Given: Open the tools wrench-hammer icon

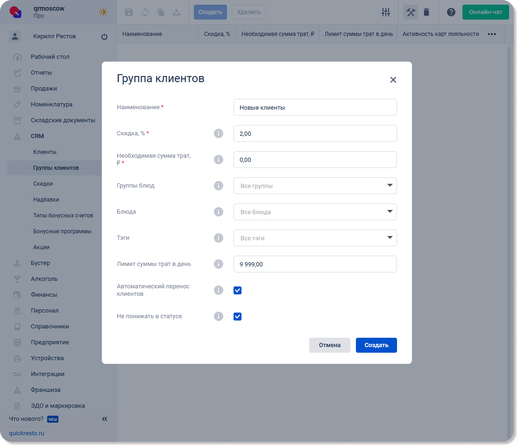Looking at the screenshot, I should [x=411, y=12].
